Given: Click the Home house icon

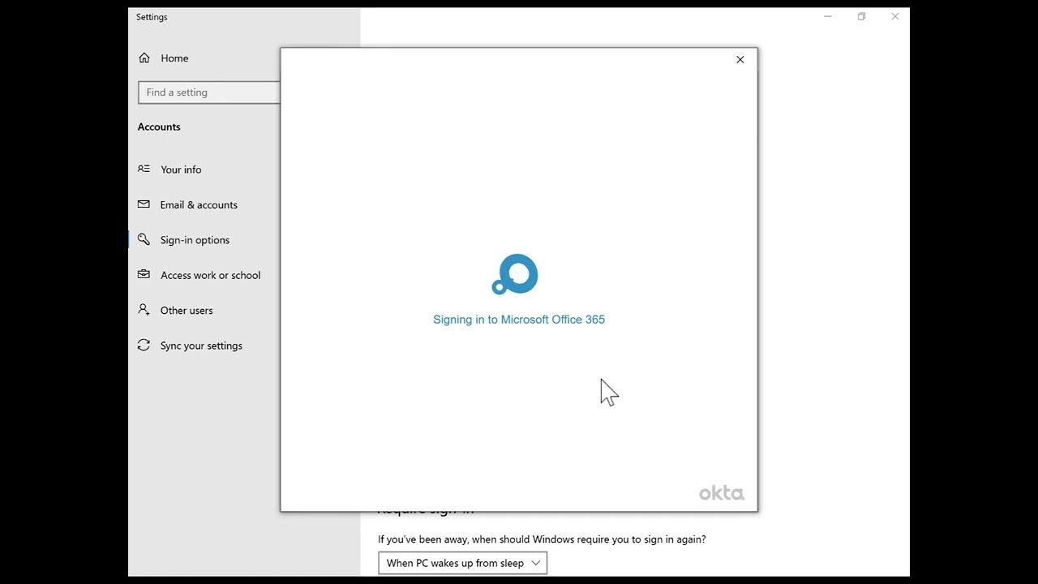Looking at the screenshot, I should [144, 58].
